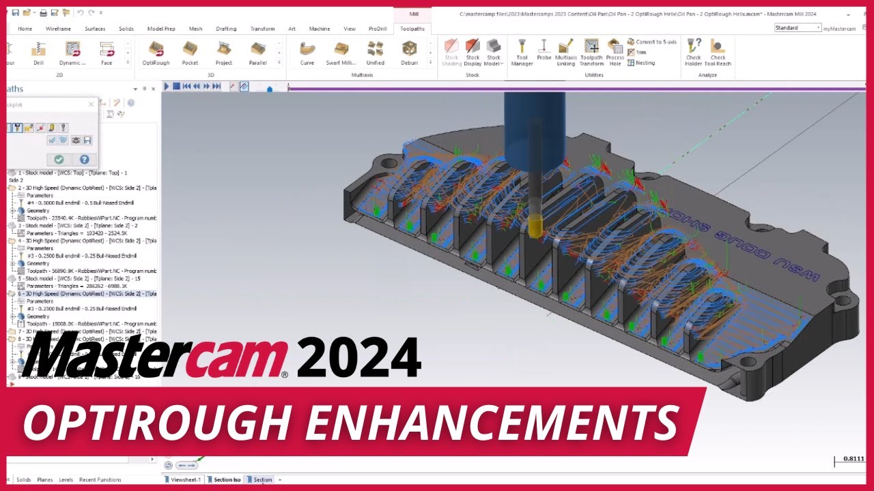Open the Curve multiaxis toolpath

pos(307,53)
